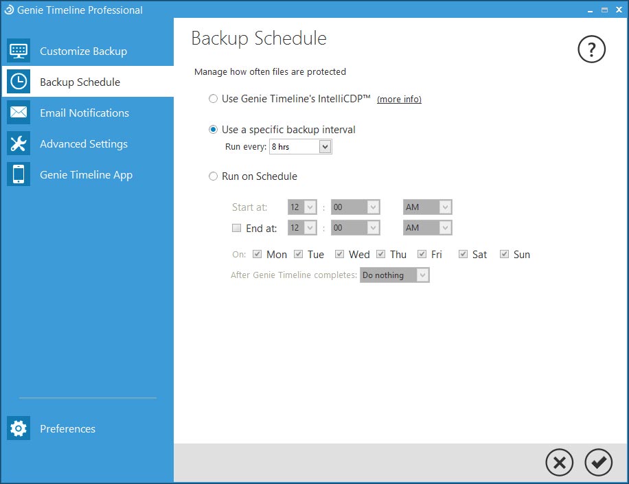Click the (more info) link
This screenshot has height=484, width=629.
pos(399,99)
